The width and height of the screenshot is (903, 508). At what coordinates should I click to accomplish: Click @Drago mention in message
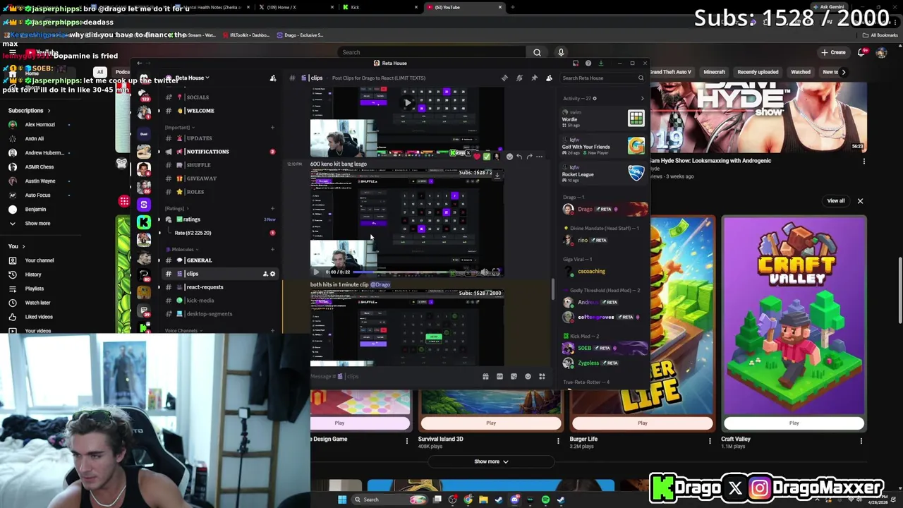click(x=380, y=284)
